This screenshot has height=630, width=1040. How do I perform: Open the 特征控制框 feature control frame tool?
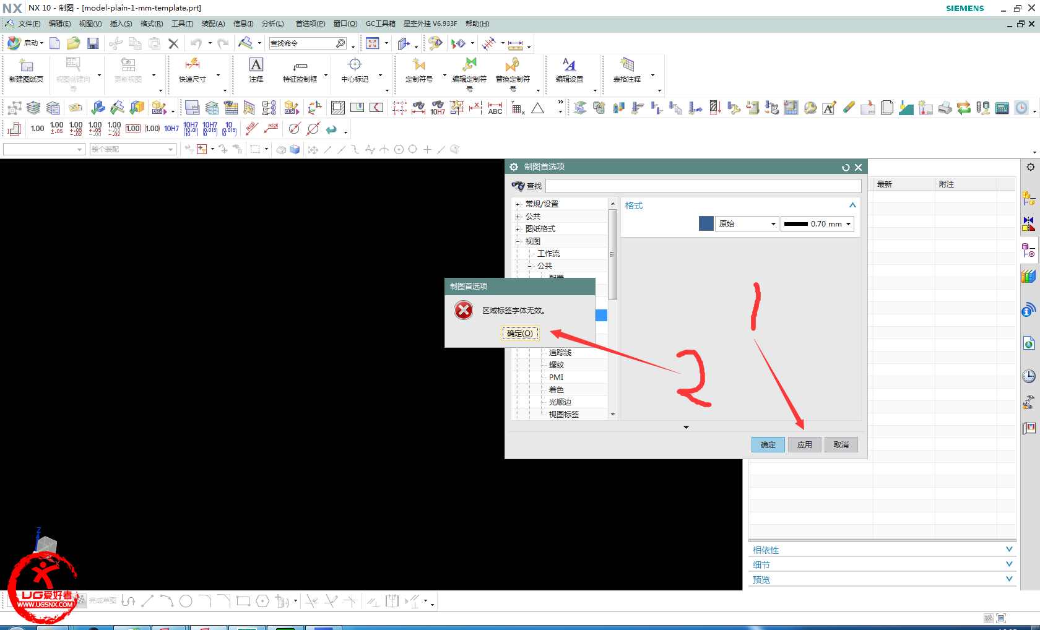coord(300,70)
